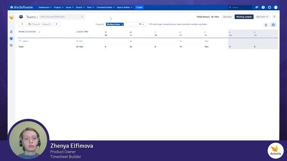Select the day 27 Monday column header
Viewport: 287px width, 161px height.
tap(106, 34)
